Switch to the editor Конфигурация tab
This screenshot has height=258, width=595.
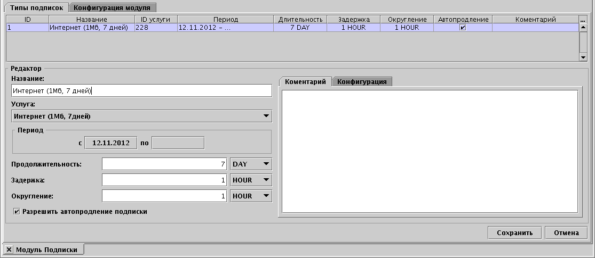[x=362, y=81]
